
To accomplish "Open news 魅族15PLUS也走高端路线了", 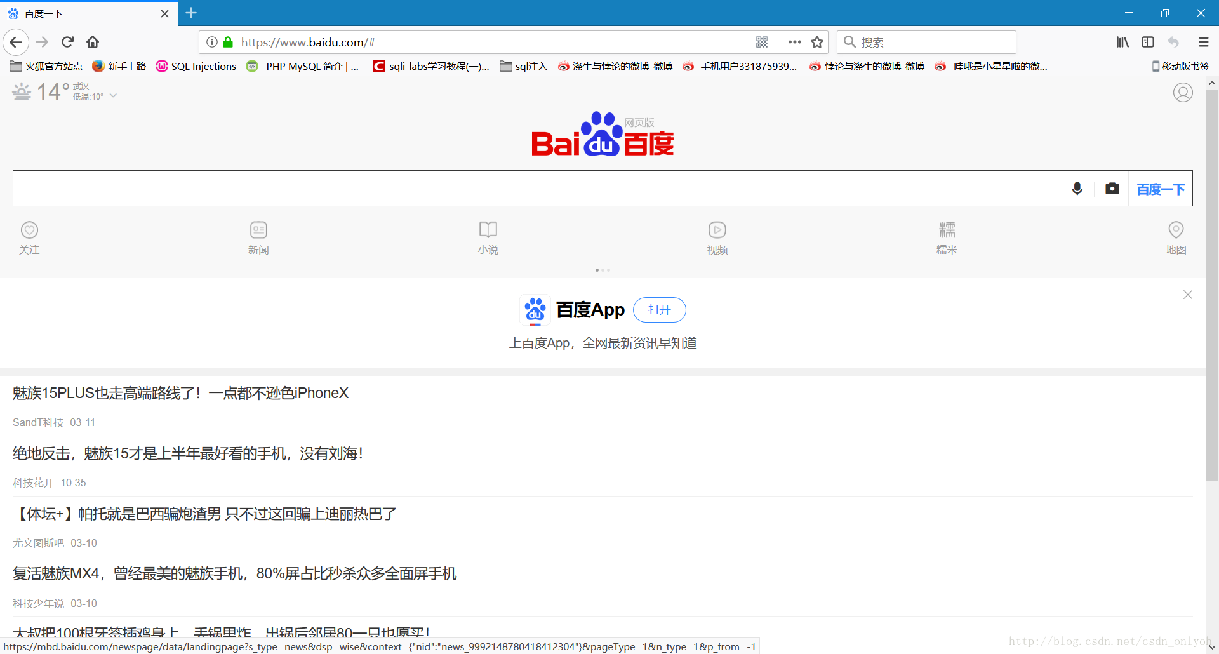I will [180, 393].
